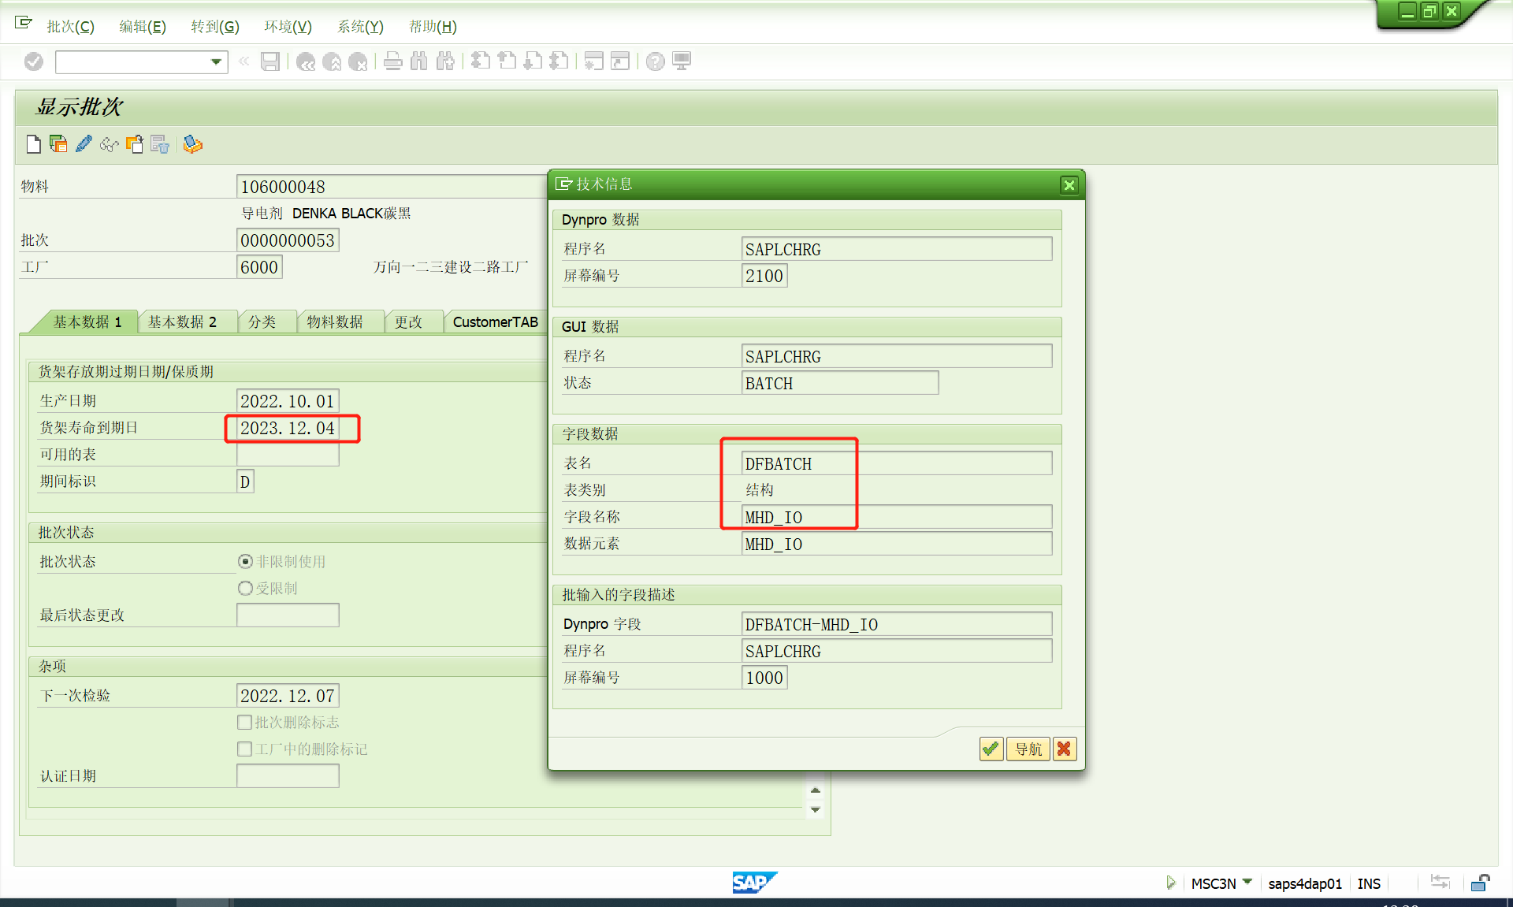Click the Dynpro 字段 value DFBATCH-MHD_IO
Viewport: 1513px width, 907px height.
(x=897, y=624)
